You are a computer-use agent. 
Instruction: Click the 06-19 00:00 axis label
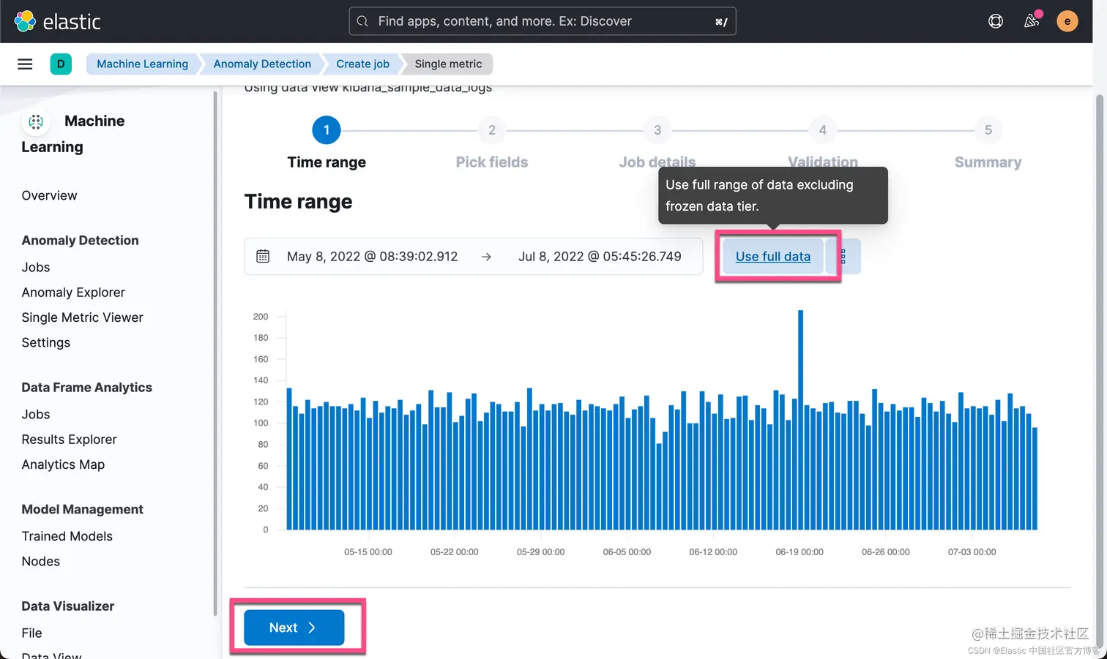tap(799, 552)
